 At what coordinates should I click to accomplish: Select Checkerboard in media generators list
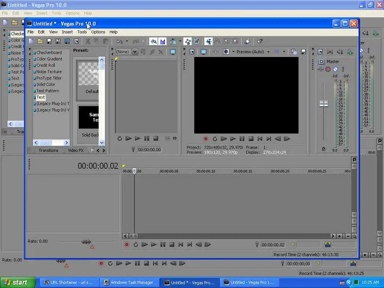pyautogui.click(x=49, y=52)
